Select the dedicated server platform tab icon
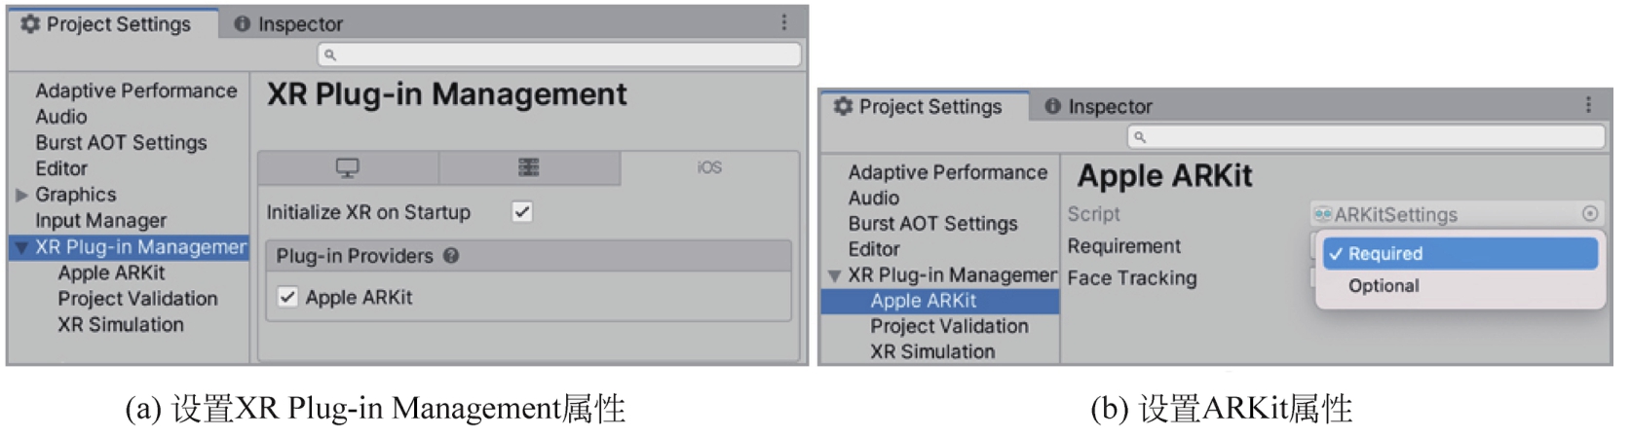1631x437 pixels. pyautogui.click(x=529, y=167)
